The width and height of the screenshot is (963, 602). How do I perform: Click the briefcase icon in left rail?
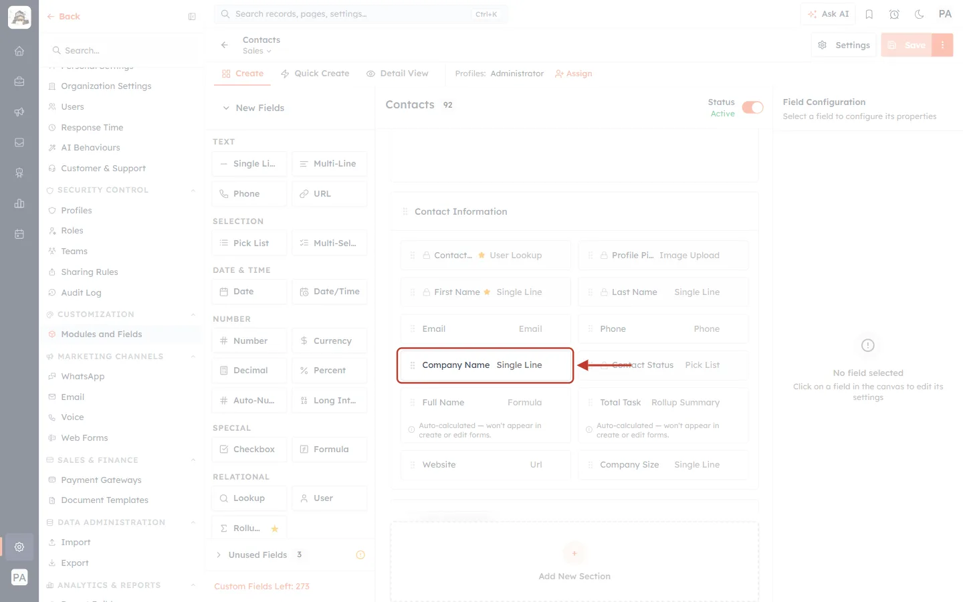pos(19,82)
